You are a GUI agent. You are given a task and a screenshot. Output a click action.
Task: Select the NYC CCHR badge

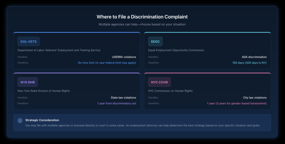(159, 82)
